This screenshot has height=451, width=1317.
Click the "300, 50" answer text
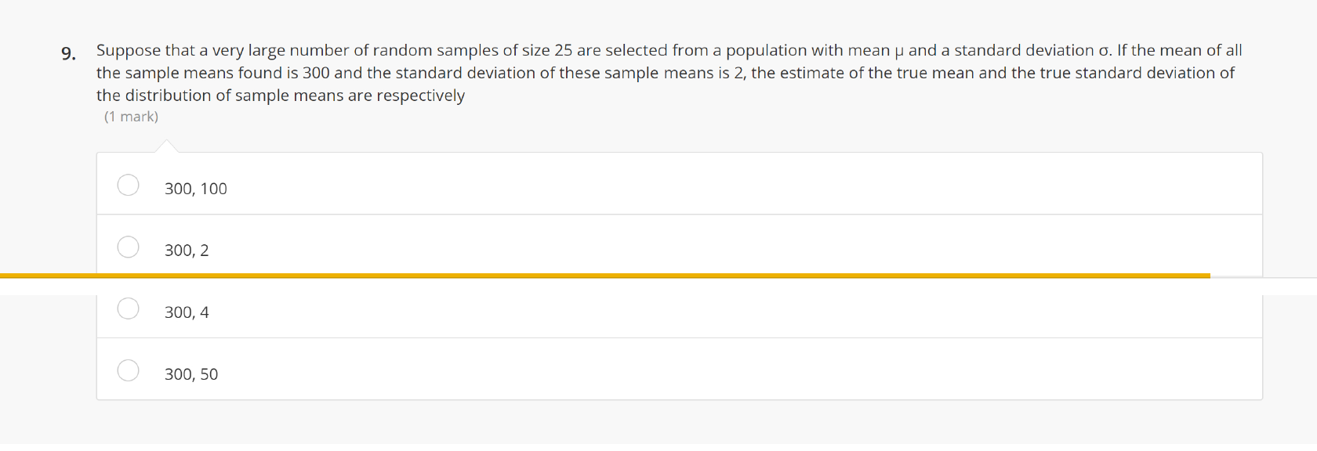pos(191,374)
